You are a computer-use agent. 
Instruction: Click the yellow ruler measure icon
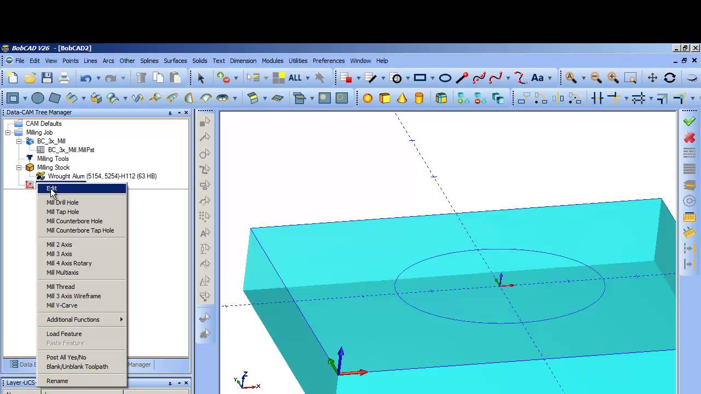(x=689, y=217)
